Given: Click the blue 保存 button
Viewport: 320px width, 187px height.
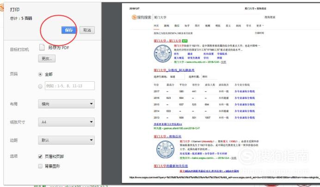Looking at the screenshot, I should click(69, 30).
